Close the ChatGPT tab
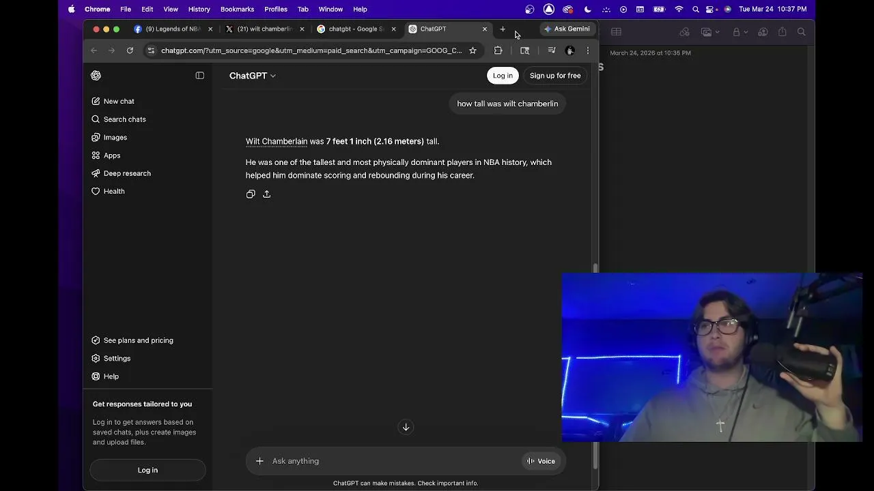Image resolution: width=874 pixels, height=491 pixels. (x=485, y=29)
